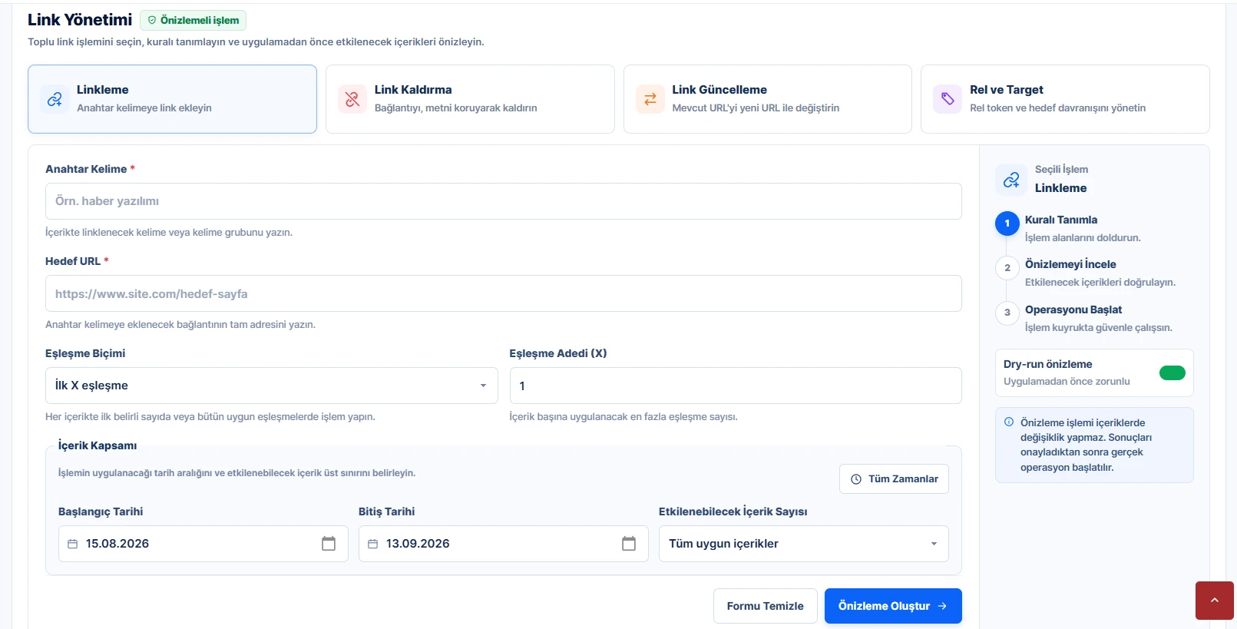Click the Link Kaldırma broken-link icon
1237x629 pixels.
click(x=352, y=99)
